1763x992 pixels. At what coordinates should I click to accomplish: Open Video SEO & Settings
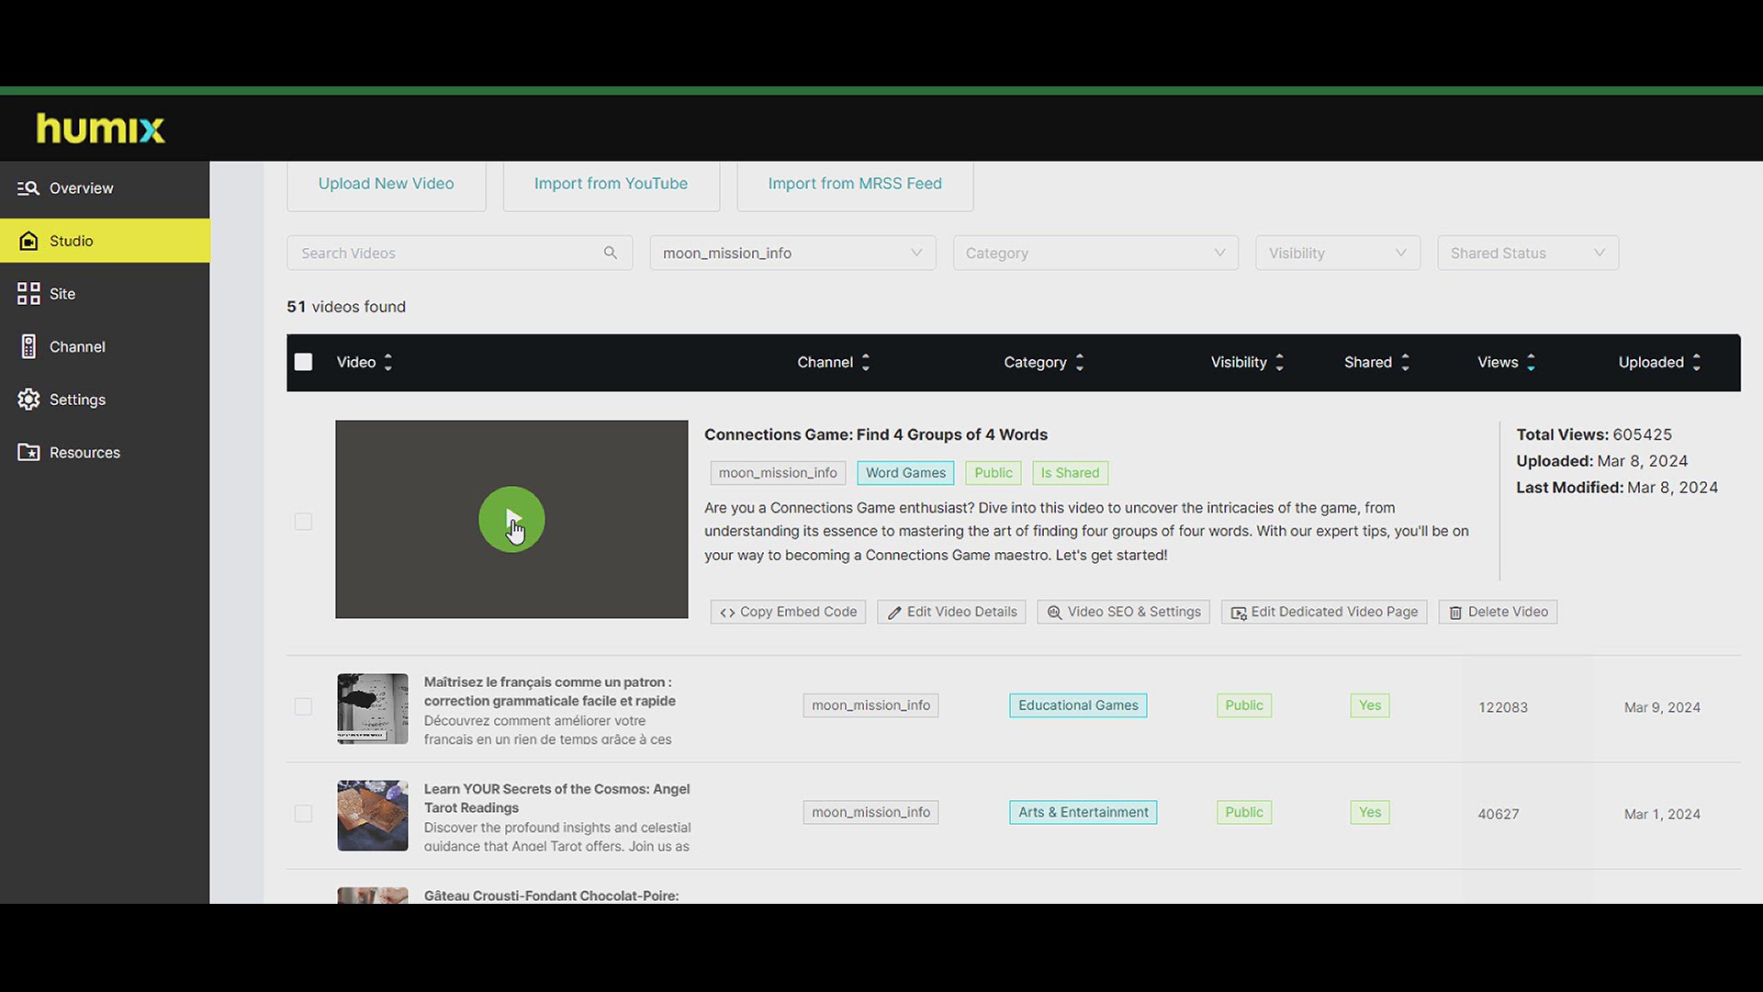pyautogui.click(x=1123, y=612)
